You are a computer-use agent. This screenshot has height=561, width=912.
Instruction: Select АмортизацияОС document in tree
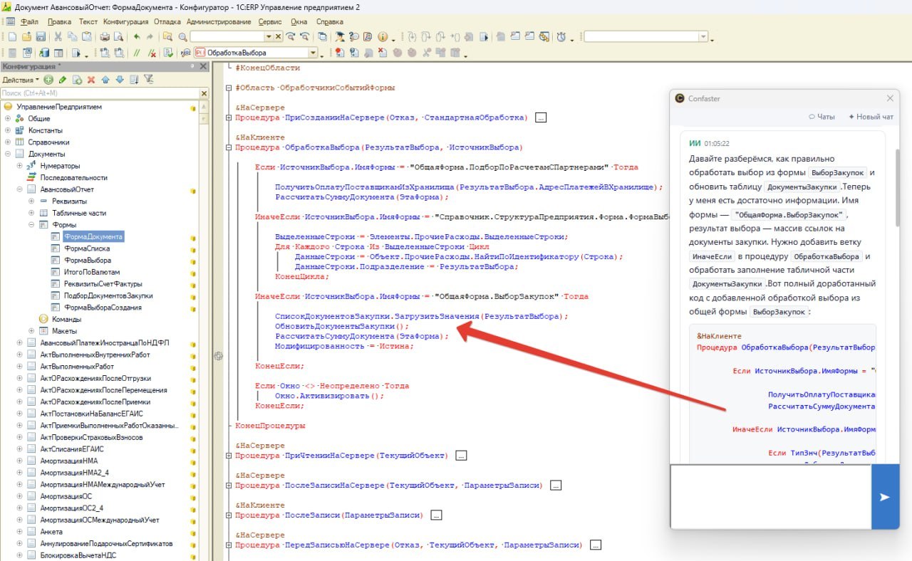click(66, 496)
